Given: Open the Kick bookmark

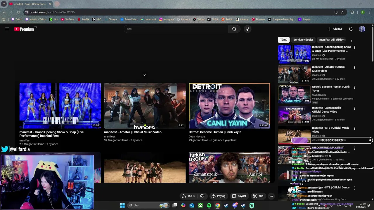Looking at the screenshot, I should point(53,20).
